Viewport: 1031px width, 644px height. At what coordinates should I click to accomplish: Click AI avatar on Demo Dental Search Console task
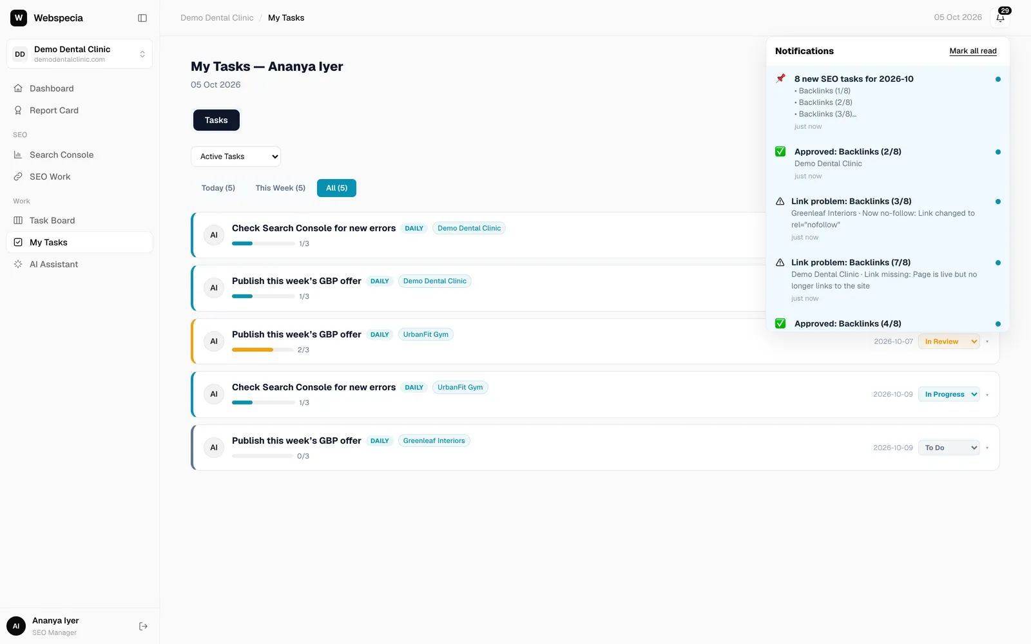(214, 235)
